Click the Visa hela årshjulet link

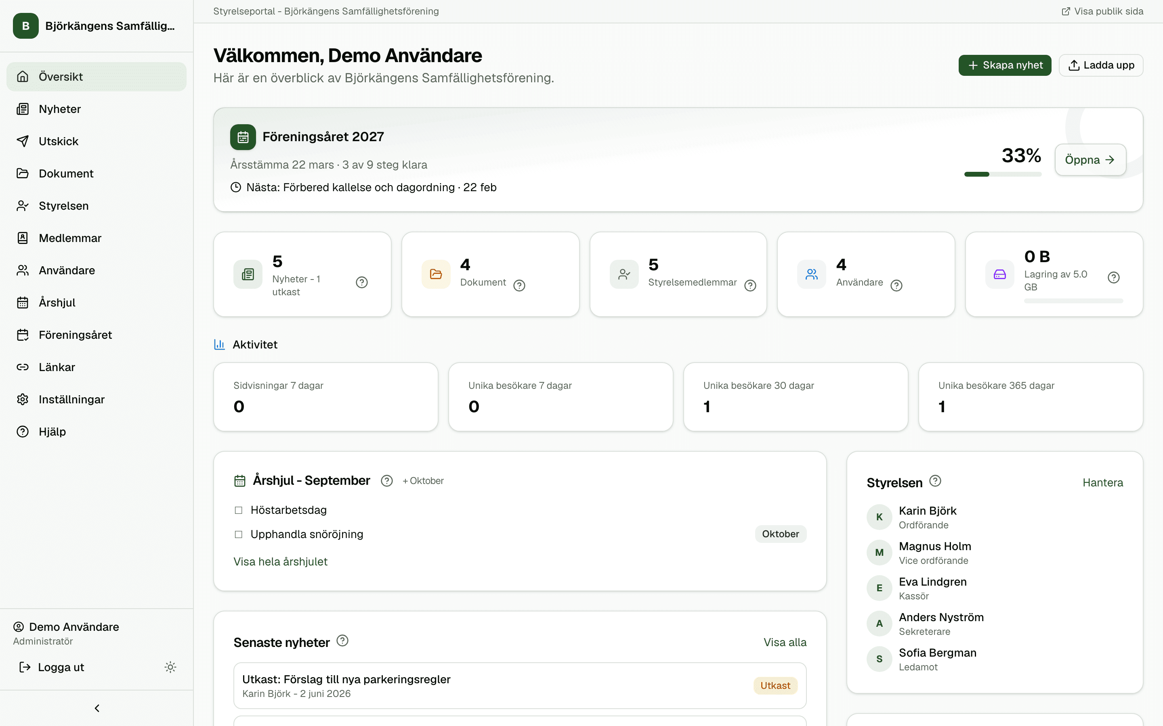click(x=280, y=561)
